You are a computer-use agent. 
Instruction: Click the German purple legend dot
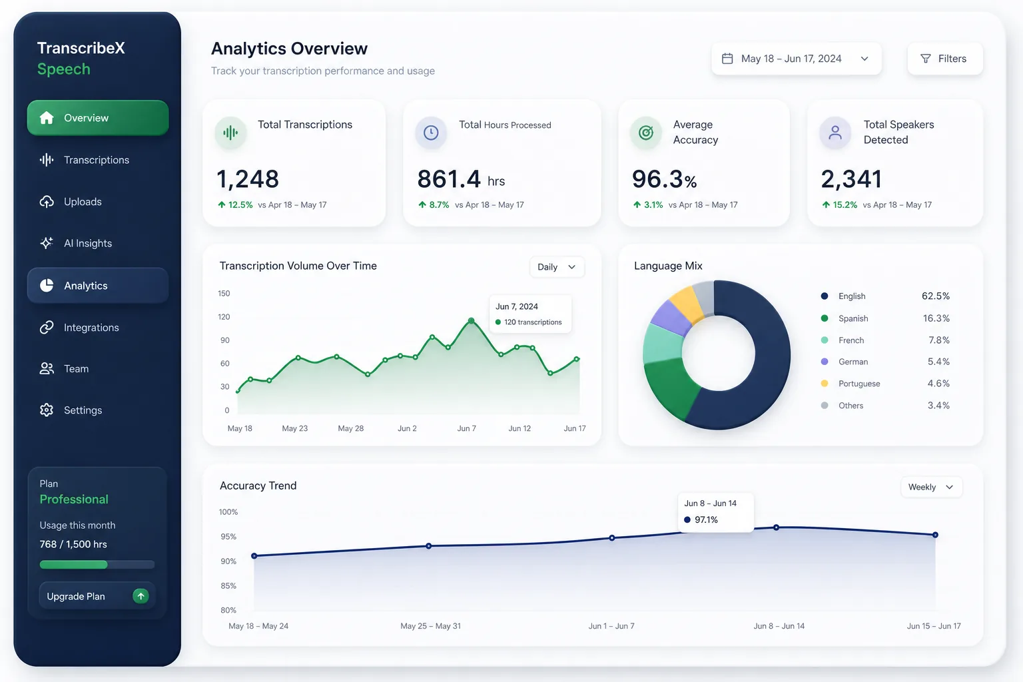point(825,362)
